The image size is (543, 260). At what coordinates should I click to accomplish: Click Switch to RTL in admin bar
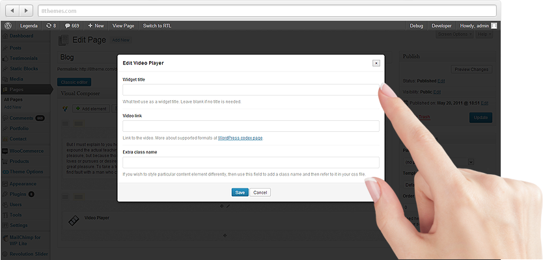pos(158,25)
